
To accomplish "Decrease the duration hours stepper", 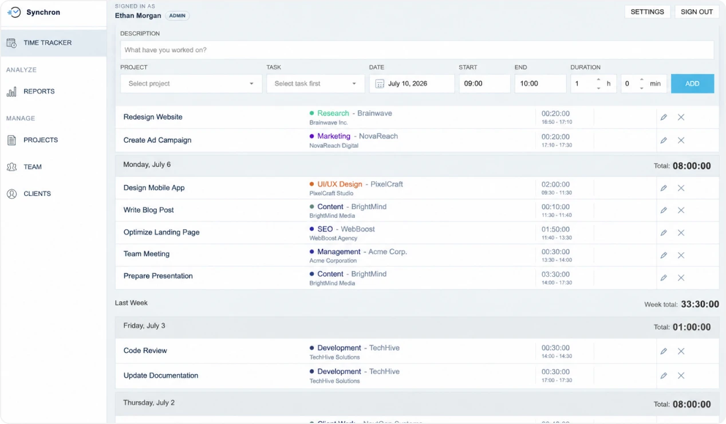I will pyautogui.click(x=598, y=88).
